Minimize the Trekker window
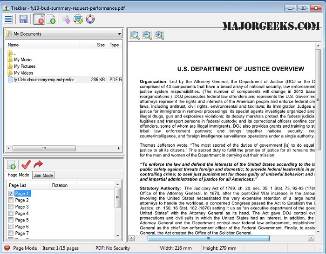This screenshot has width=326, height=254. (x=290, y=8)
